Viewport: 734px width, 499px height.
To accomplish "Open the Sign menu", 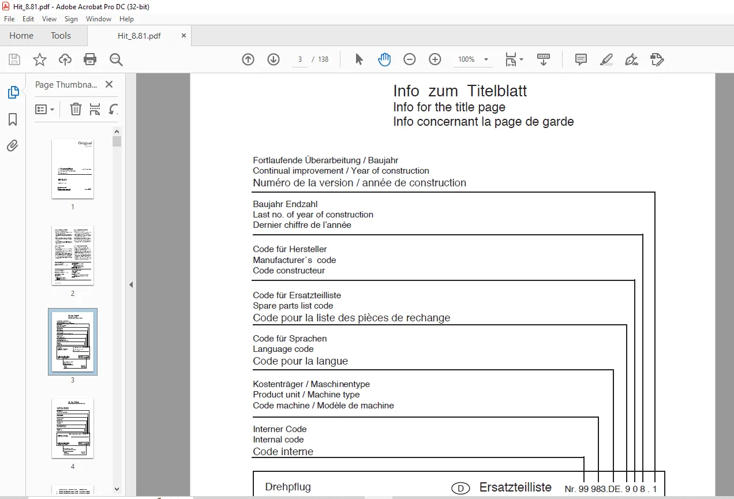I will point(71,19).
